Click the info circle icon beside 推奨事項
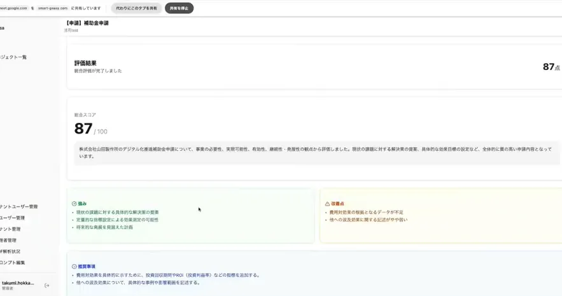 [74, 267]
